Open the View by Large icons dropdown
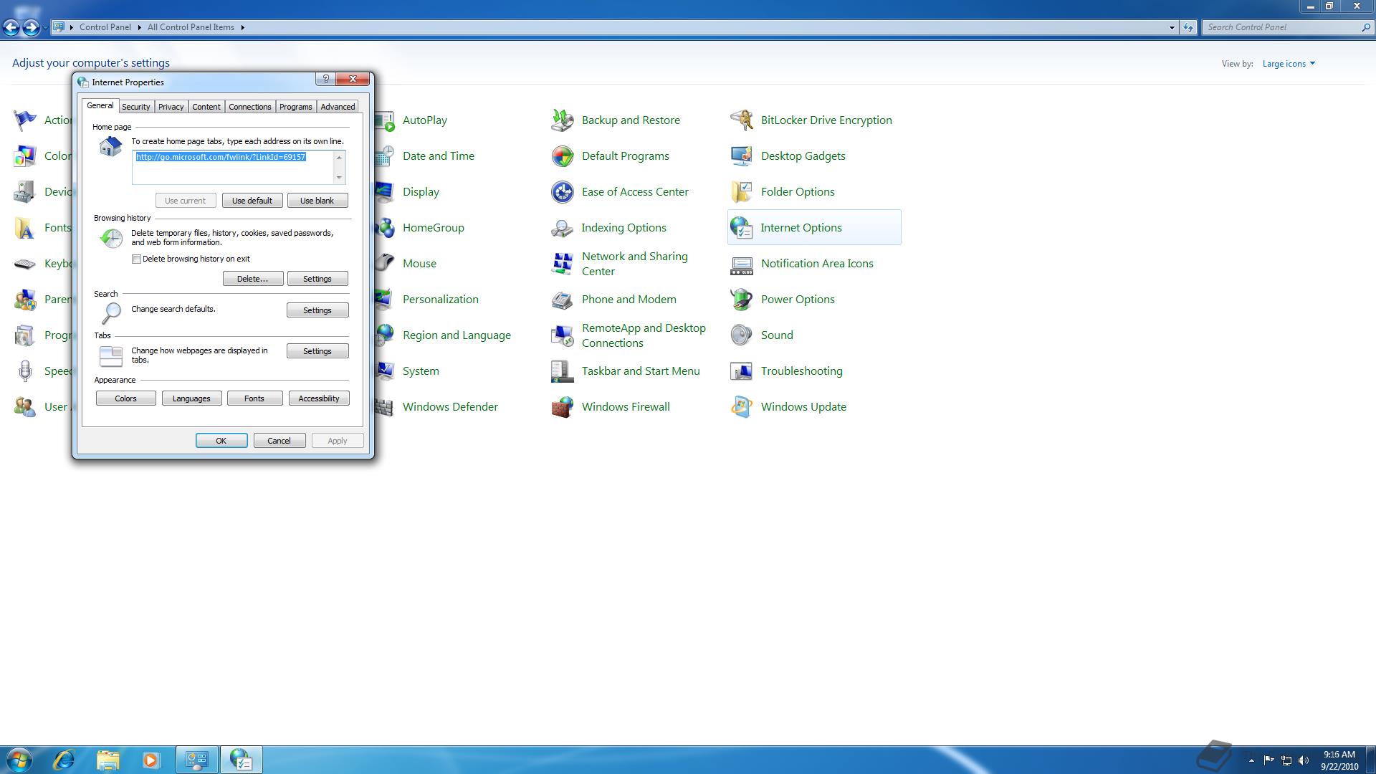The width and height of the screenshot is (1376, 774). (x=1289, y=64)
